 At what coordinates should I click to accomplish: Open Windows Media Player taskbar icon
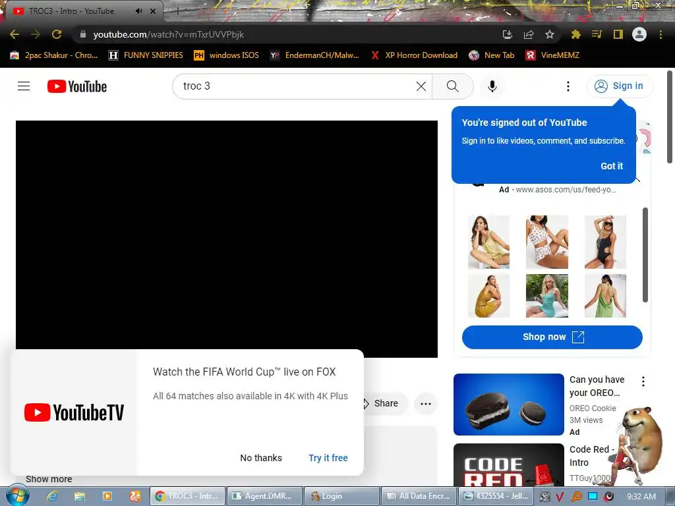(x=107, y=497)
